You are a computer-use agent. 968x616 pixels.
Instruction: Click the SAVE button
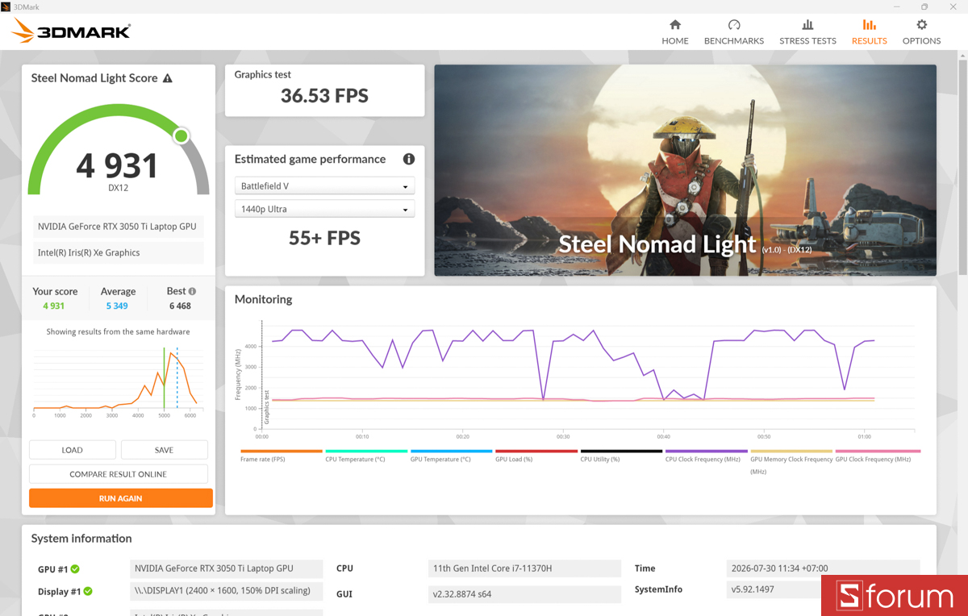[x=165, y=450]
